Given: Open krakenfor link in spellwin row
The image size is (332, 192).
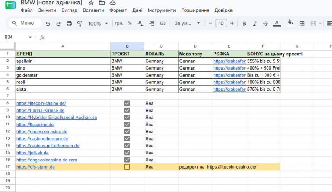Looking at the screenshot, I should [x=229, y=61].
